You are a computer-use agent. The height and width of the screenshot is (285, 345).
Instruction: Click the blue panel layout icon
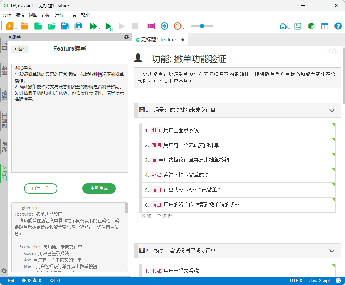[325, 26]
